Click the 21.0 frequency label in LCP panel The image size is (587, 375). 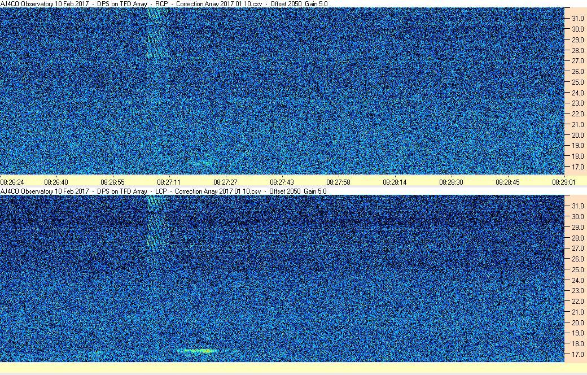click(577, 312)
